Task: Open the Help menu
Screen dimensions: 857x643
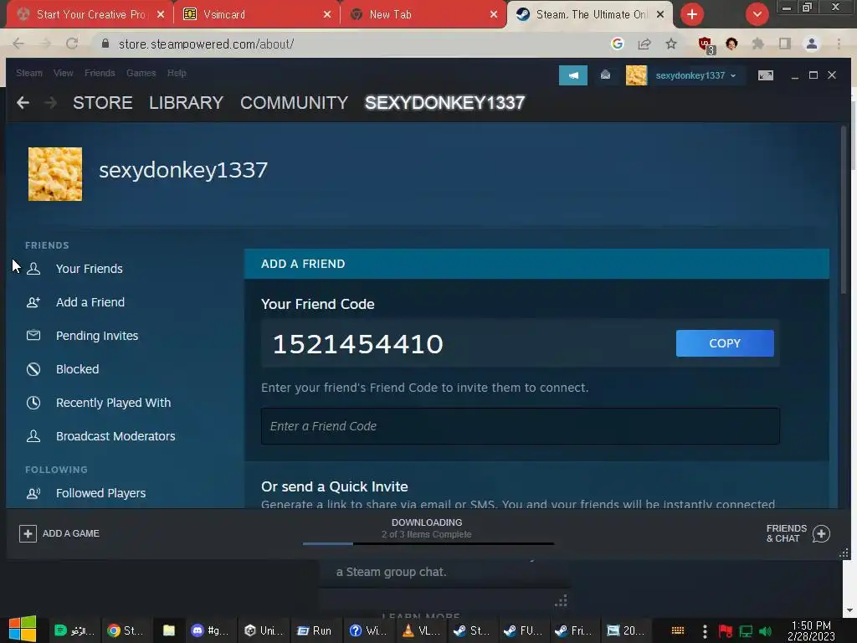Action: (177, 73)
